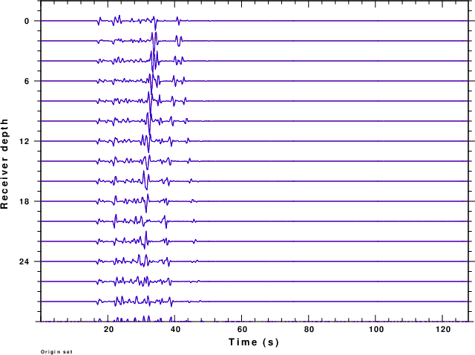Viewport: 475px width, 355px height.
Task: Click the time axis label '60'
Action: [x=242, y=330]
